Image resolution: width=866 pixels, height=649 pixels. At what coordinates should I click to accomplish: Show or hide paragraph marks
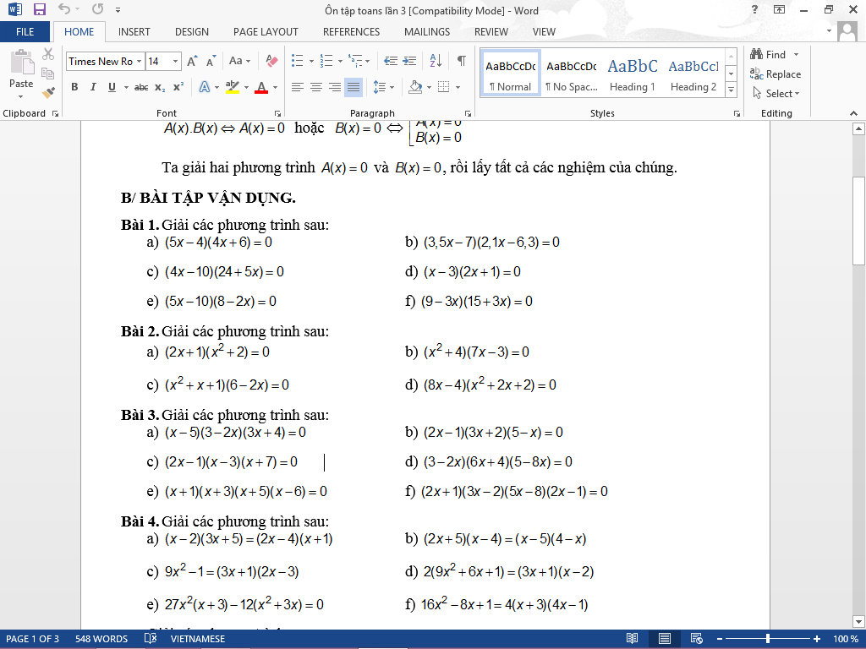tap(462, 61)
